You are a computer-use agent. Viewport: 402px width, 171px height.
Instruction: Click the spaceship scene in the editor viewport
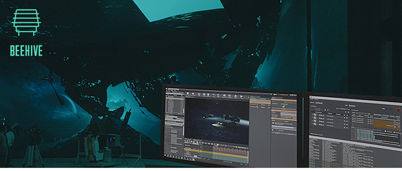coord(217,121)
